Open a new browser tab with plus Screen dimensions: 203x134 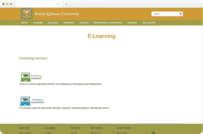point(66,4)
